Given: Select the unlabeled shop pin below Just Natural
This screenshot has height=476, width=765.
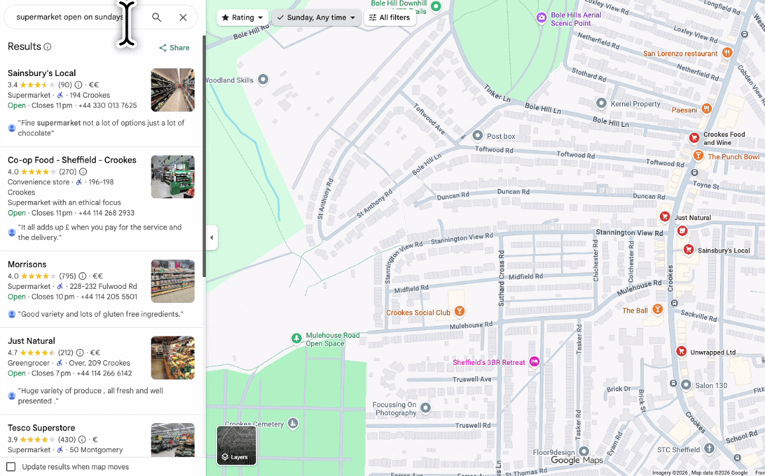Looking at the screenshot, I should (682, 231).
